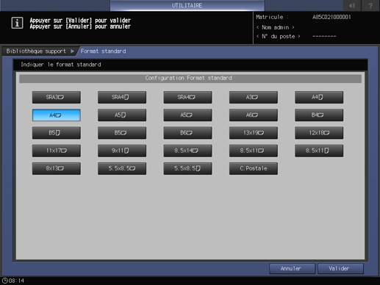Click Valider to confirm the format
The image size is (380, 285).
coord(340,269)
